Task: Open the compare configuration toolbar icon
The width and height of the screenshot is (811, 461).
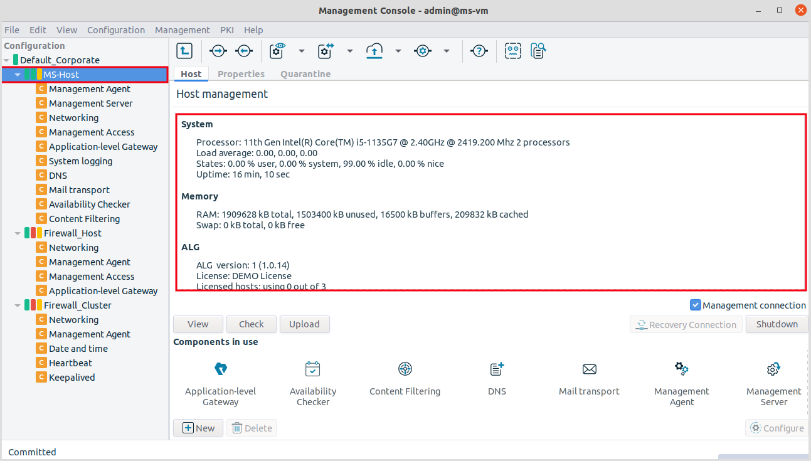Action: tap(324, 51)
